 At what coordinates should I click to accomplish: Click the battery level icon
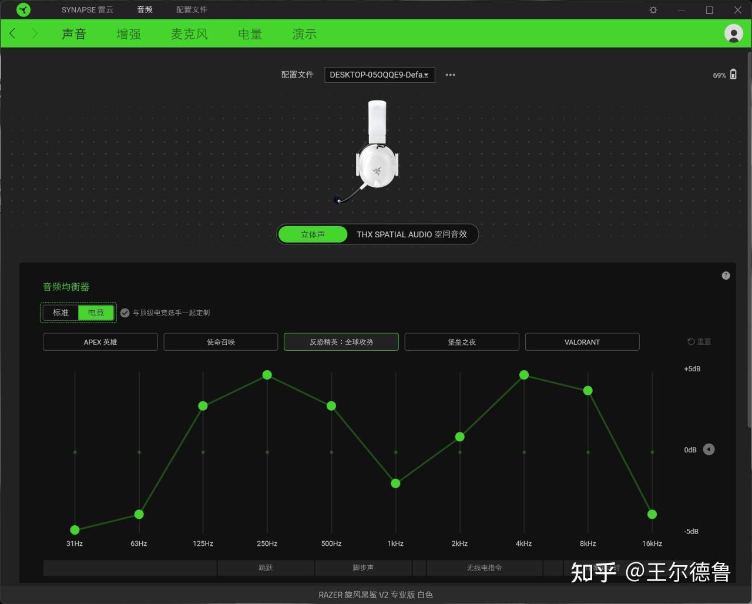(x=733, y=75)
